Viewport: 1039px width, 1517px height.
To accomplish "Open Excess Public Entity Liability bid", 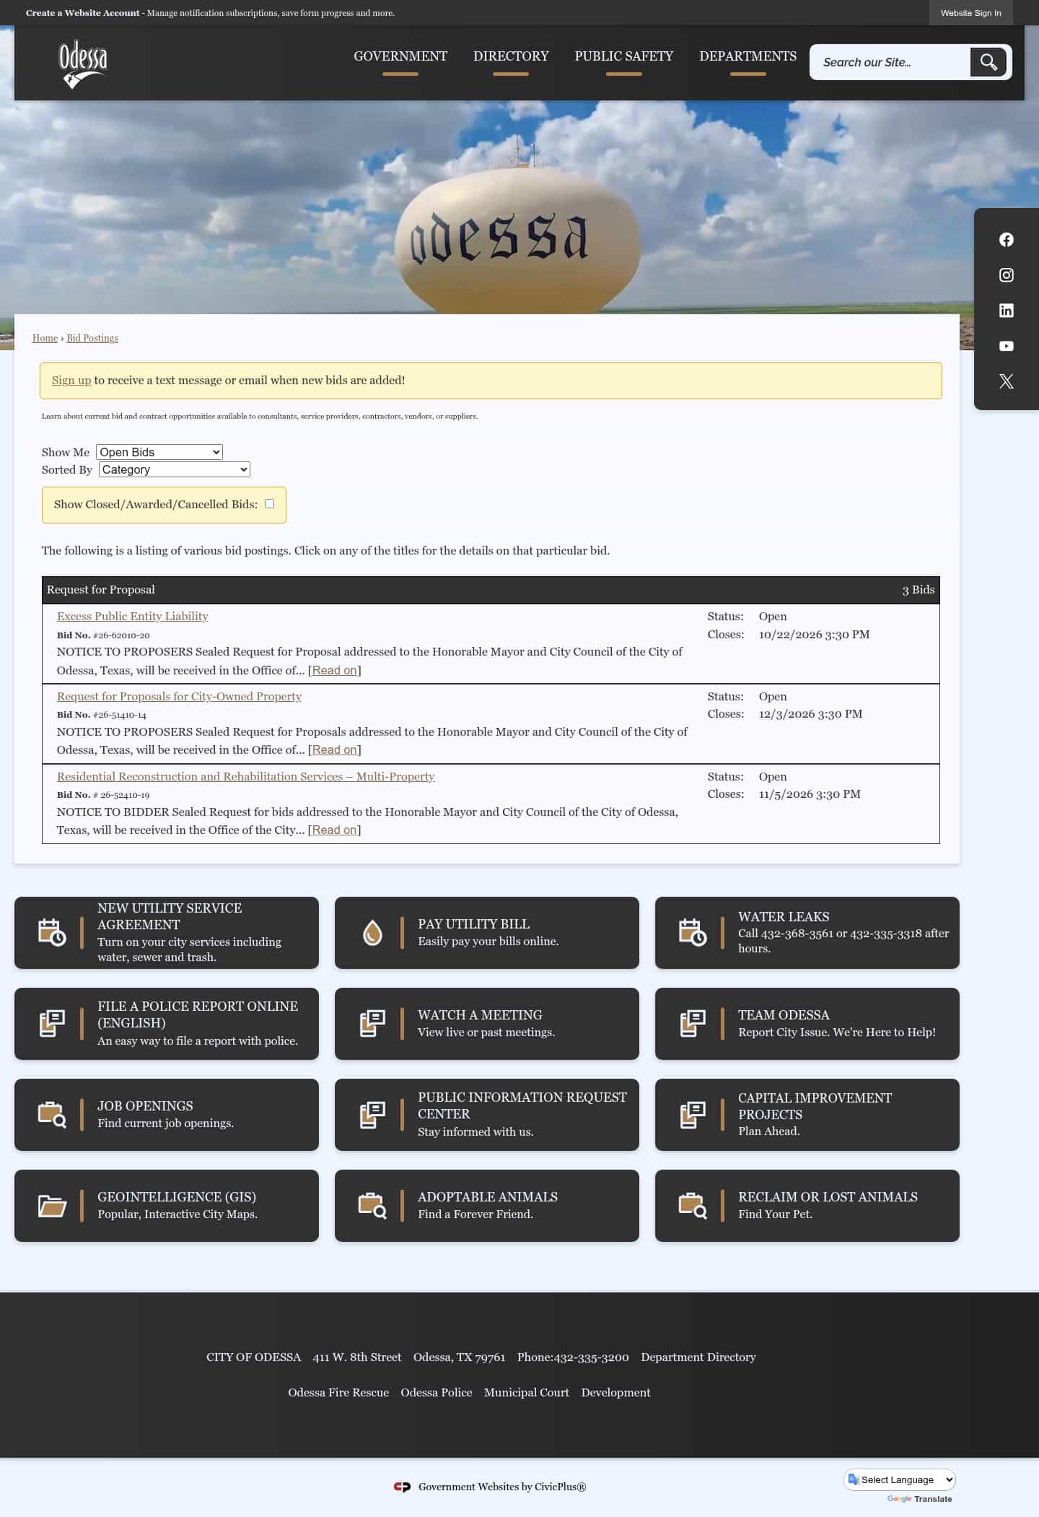I will pos(132,616).
